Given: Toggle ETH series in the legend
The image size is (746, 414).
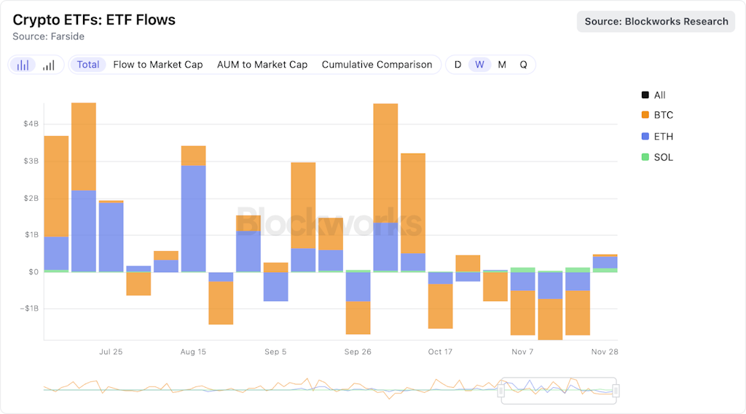Looking at the screenshot, I should click(663, 137).
